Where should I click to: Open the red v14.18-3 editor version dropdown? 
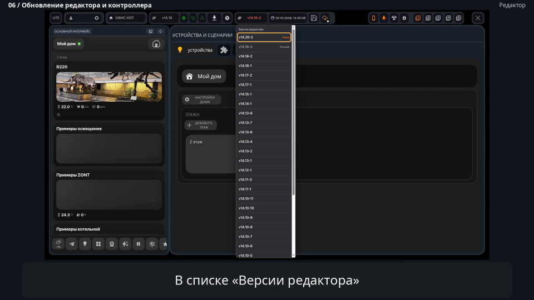tap(251, 18)
